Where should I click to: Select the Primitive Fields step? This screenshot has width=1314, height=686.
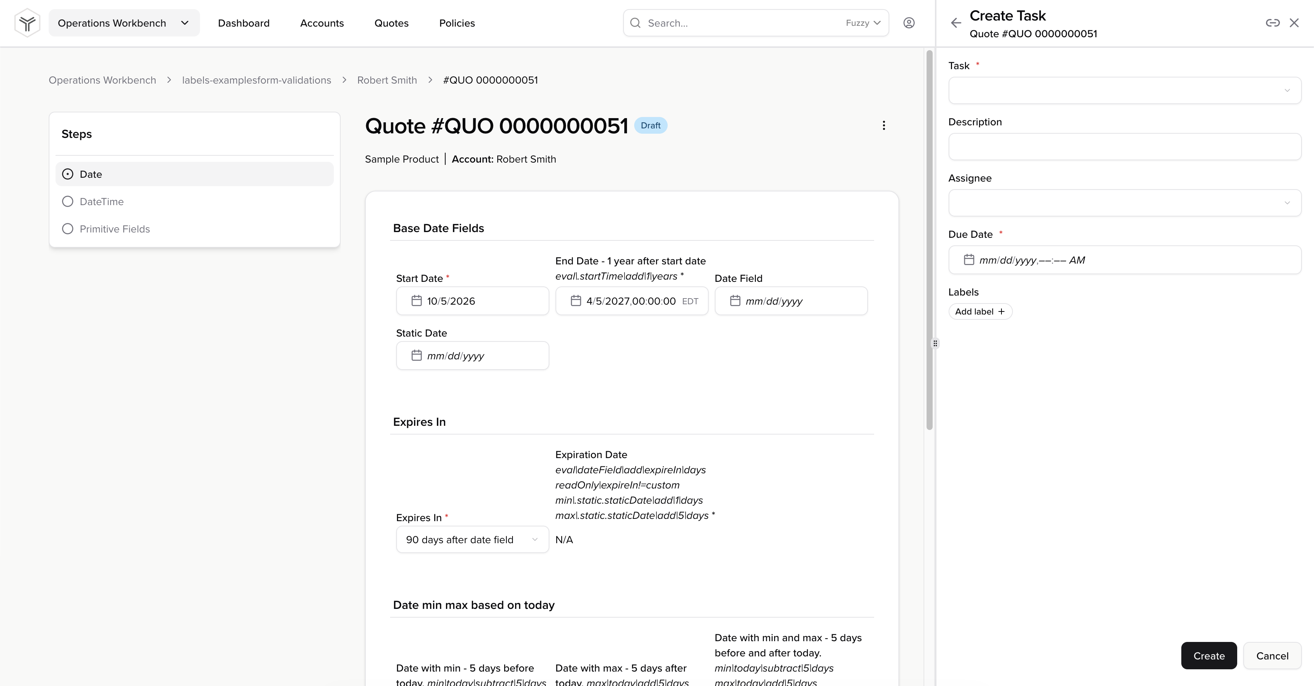194,229
